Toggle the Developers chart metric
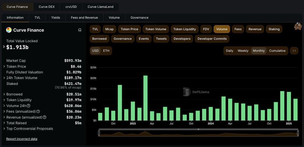This screenshot has width=304, height=147. tap(182, 39)
